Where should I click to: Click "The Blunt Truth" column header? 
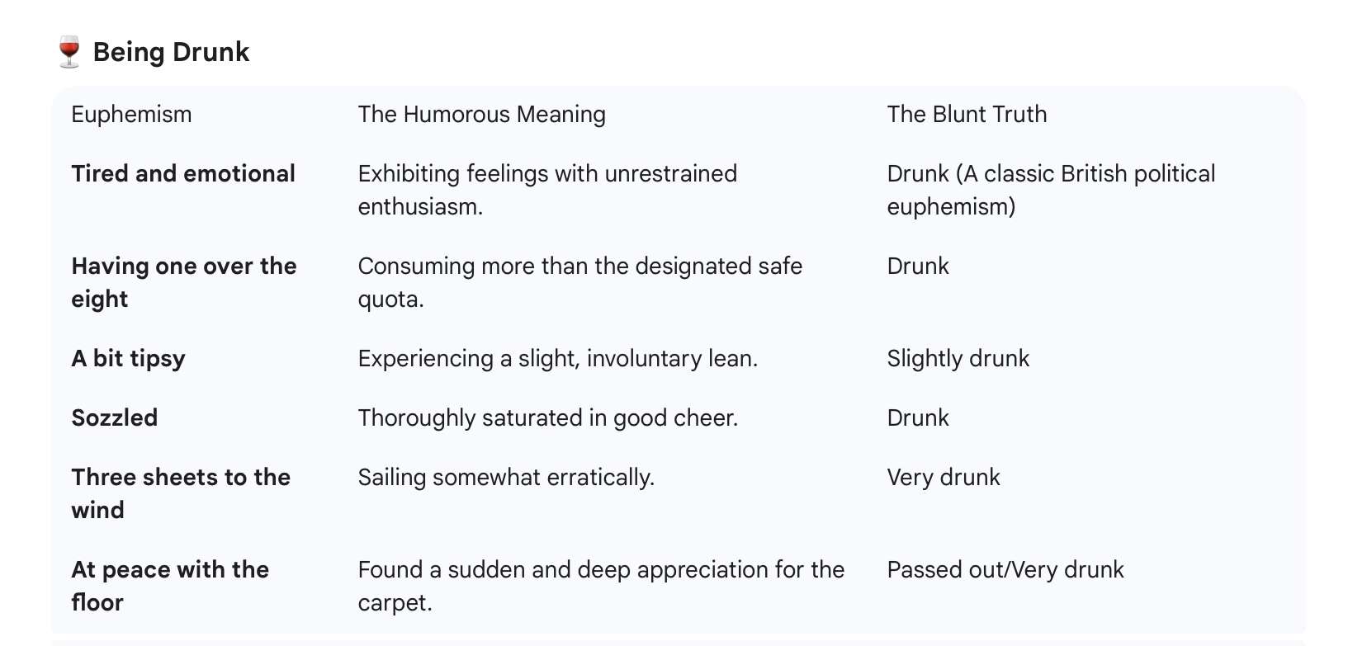[x=967, y=114]
